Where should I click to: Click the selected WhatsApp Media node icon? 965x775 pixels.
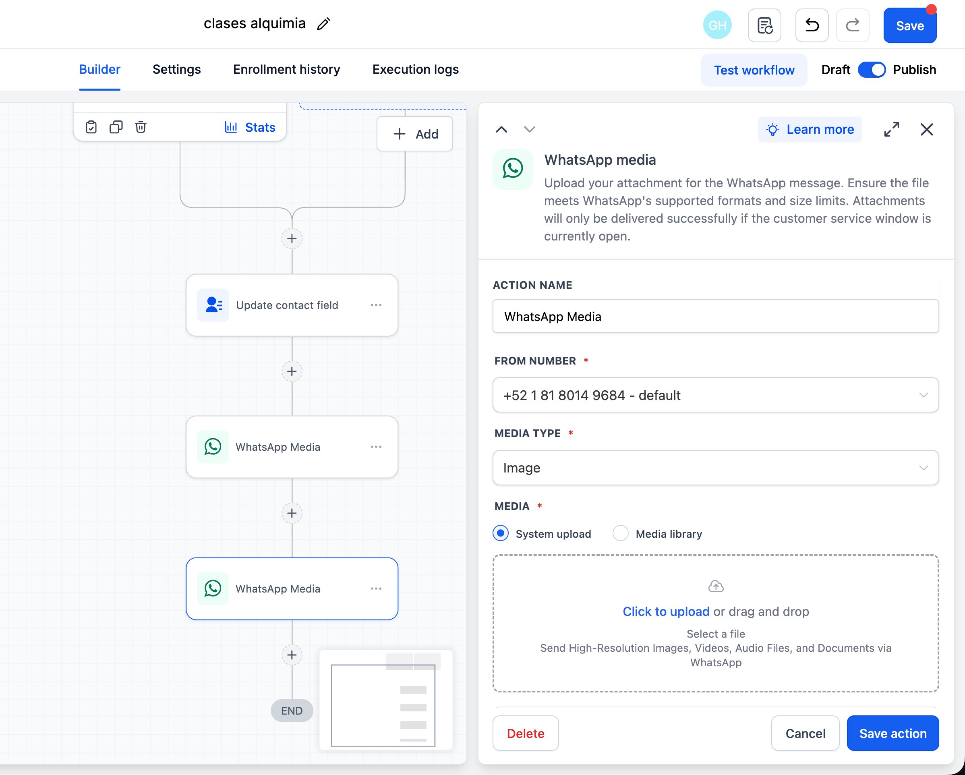(213, 589)
